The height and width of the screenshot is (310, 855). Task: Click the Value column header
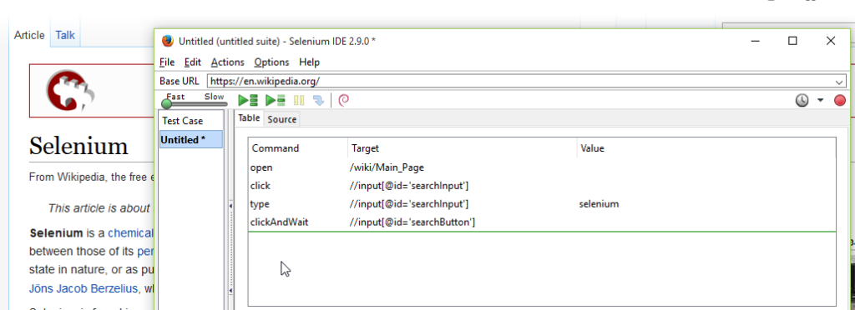[x=706, y=148]
